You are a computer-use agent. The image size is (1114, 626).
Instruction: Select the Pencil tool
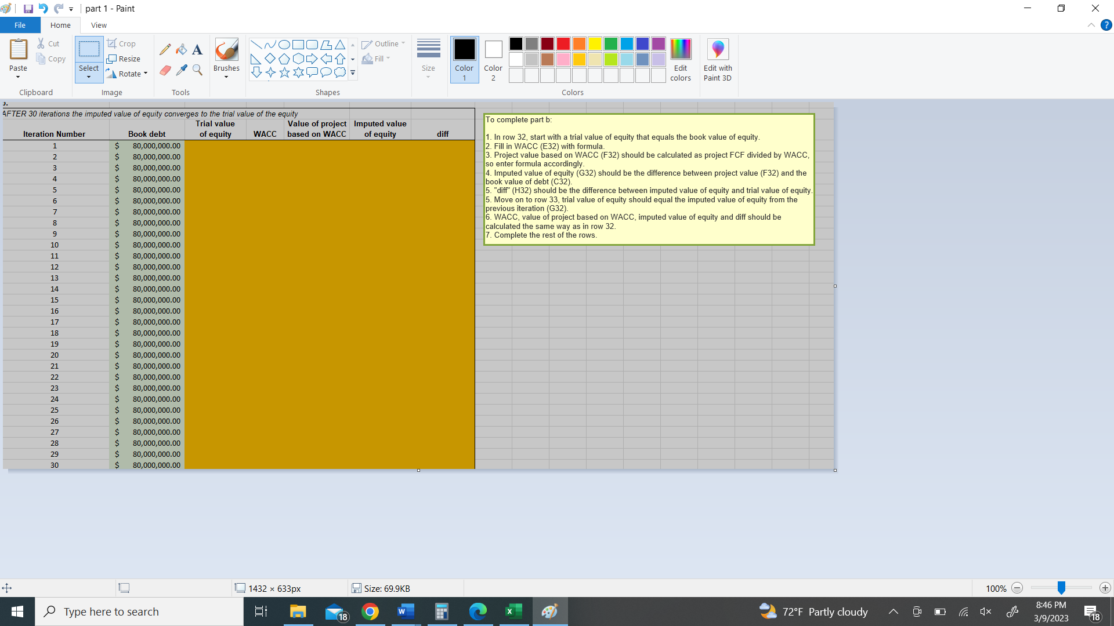165,49
